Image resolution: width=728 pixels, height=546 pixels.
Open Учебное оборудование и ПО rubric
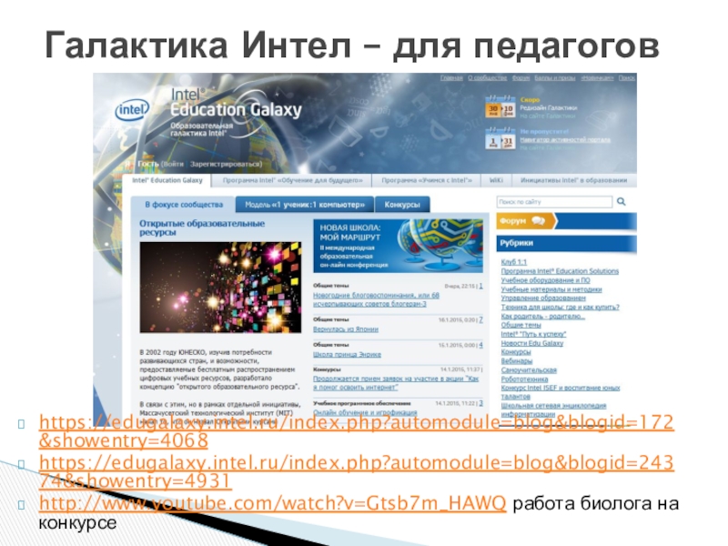545,280
